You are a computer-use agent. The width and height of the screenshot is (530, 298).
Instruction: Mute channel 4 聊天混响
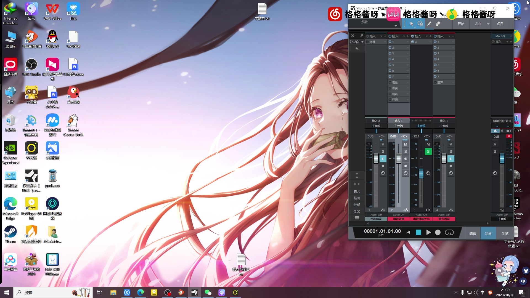point(451,144)
